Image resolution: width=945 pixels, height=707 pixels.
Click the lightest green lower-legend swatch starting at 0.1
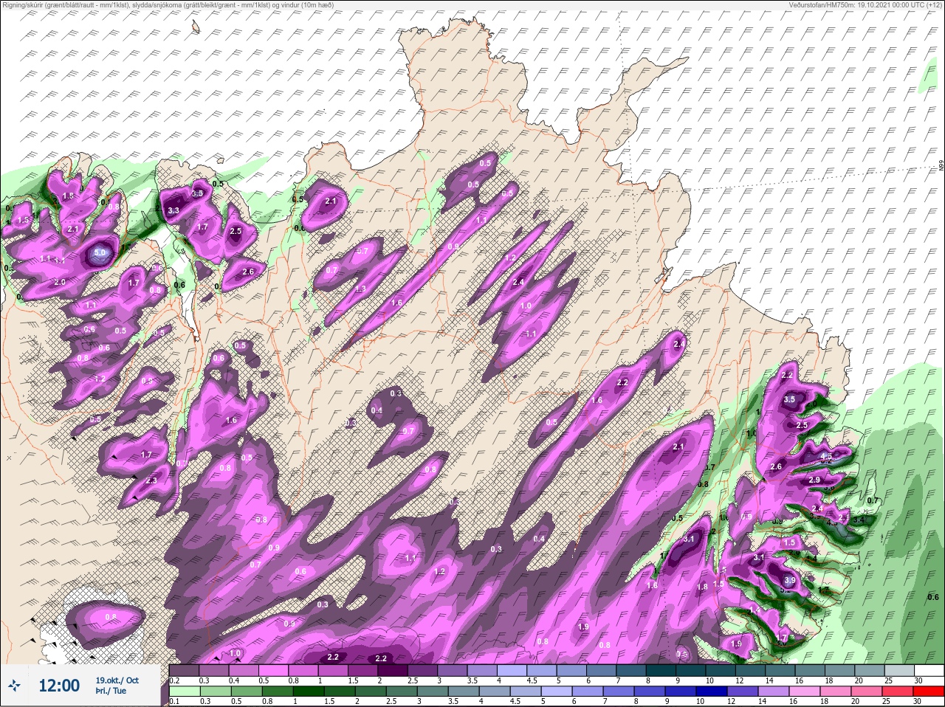point(185,691)
